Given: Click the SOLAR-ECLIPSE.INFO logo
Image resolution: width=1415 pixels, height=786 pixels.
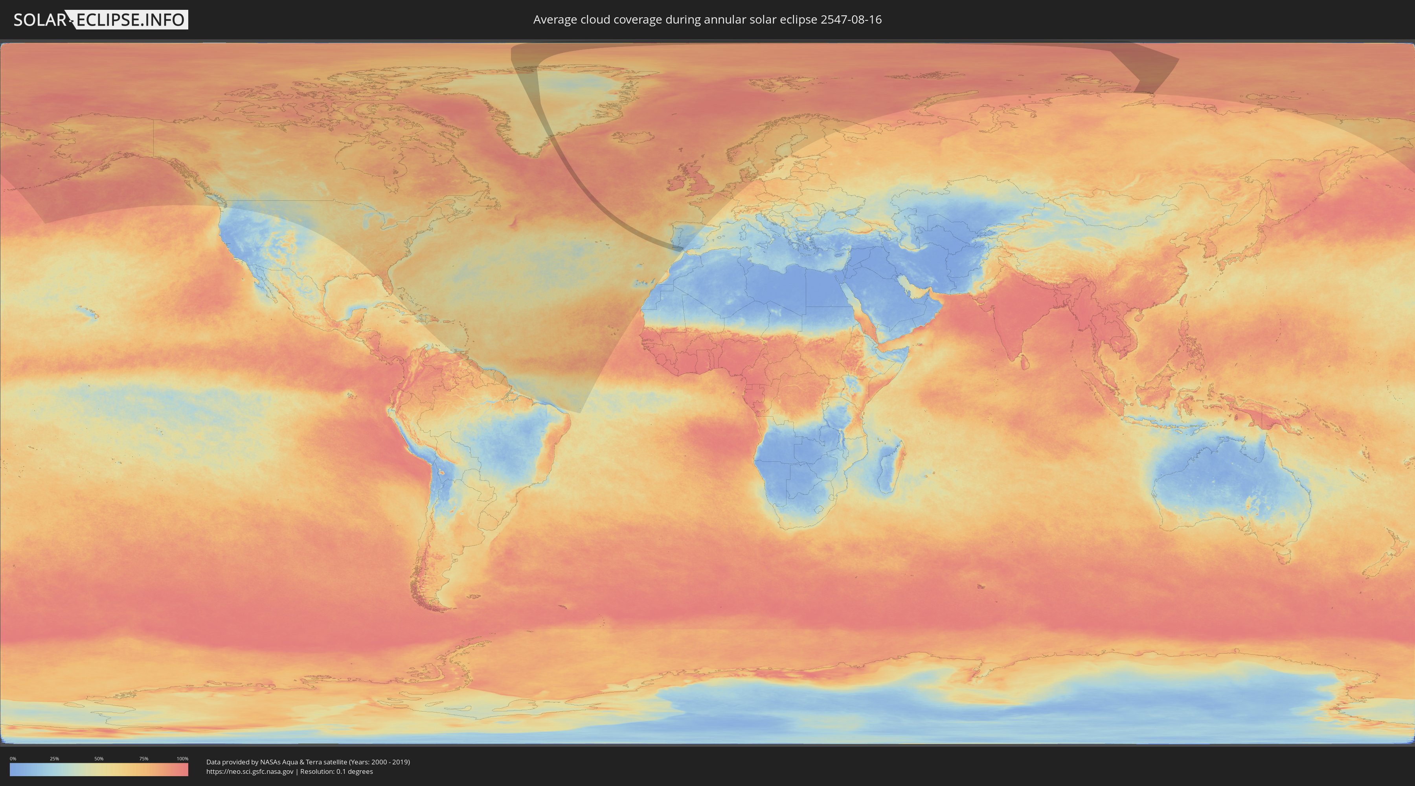Looking at the screenshot, I should point(101,20).
